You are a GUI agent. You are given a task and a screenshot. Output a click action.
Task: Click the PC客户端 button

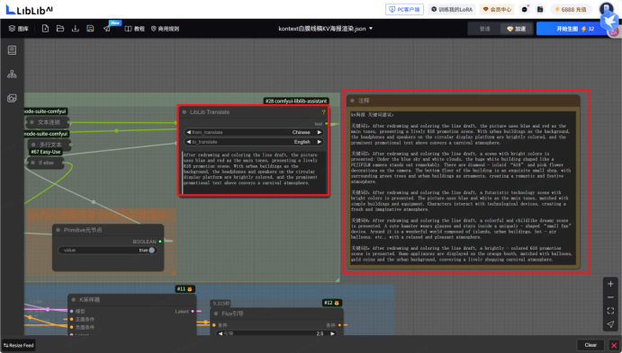point(404,9)
